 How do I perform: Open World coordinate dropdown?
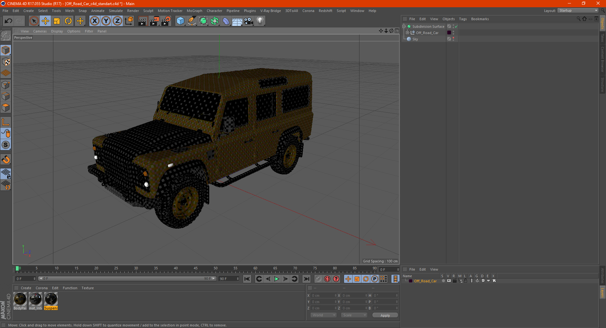point(324,315)
